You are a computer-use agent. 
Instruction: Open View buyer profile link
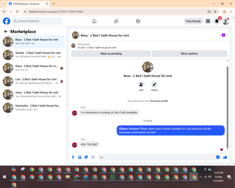click(159, 101)
